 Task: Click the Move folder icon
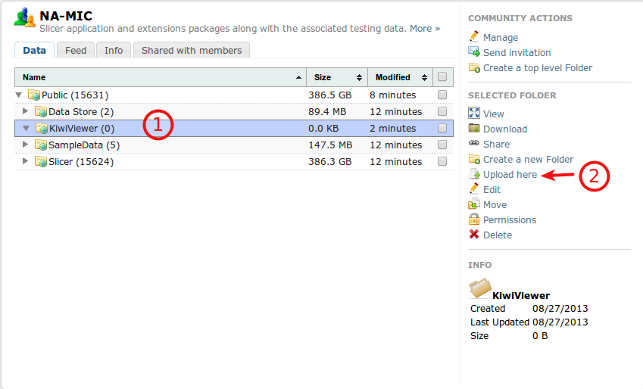[x=474, y=204]
